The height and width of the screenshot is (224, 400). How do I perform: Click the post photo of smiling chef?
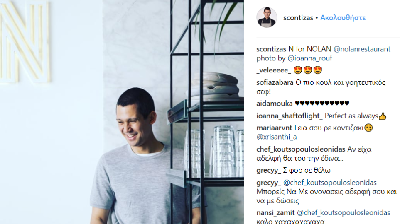(122, 112)
